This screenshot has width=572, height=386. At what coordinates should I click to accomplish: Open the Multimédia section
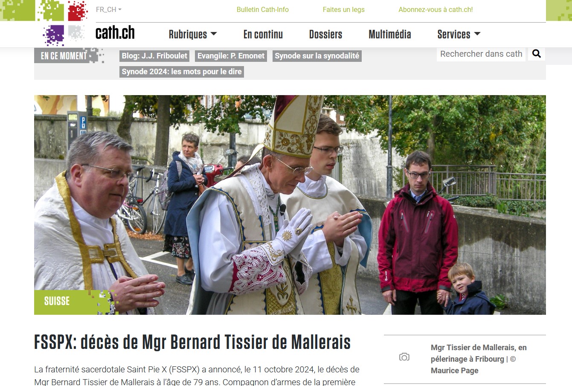(390, 35)
